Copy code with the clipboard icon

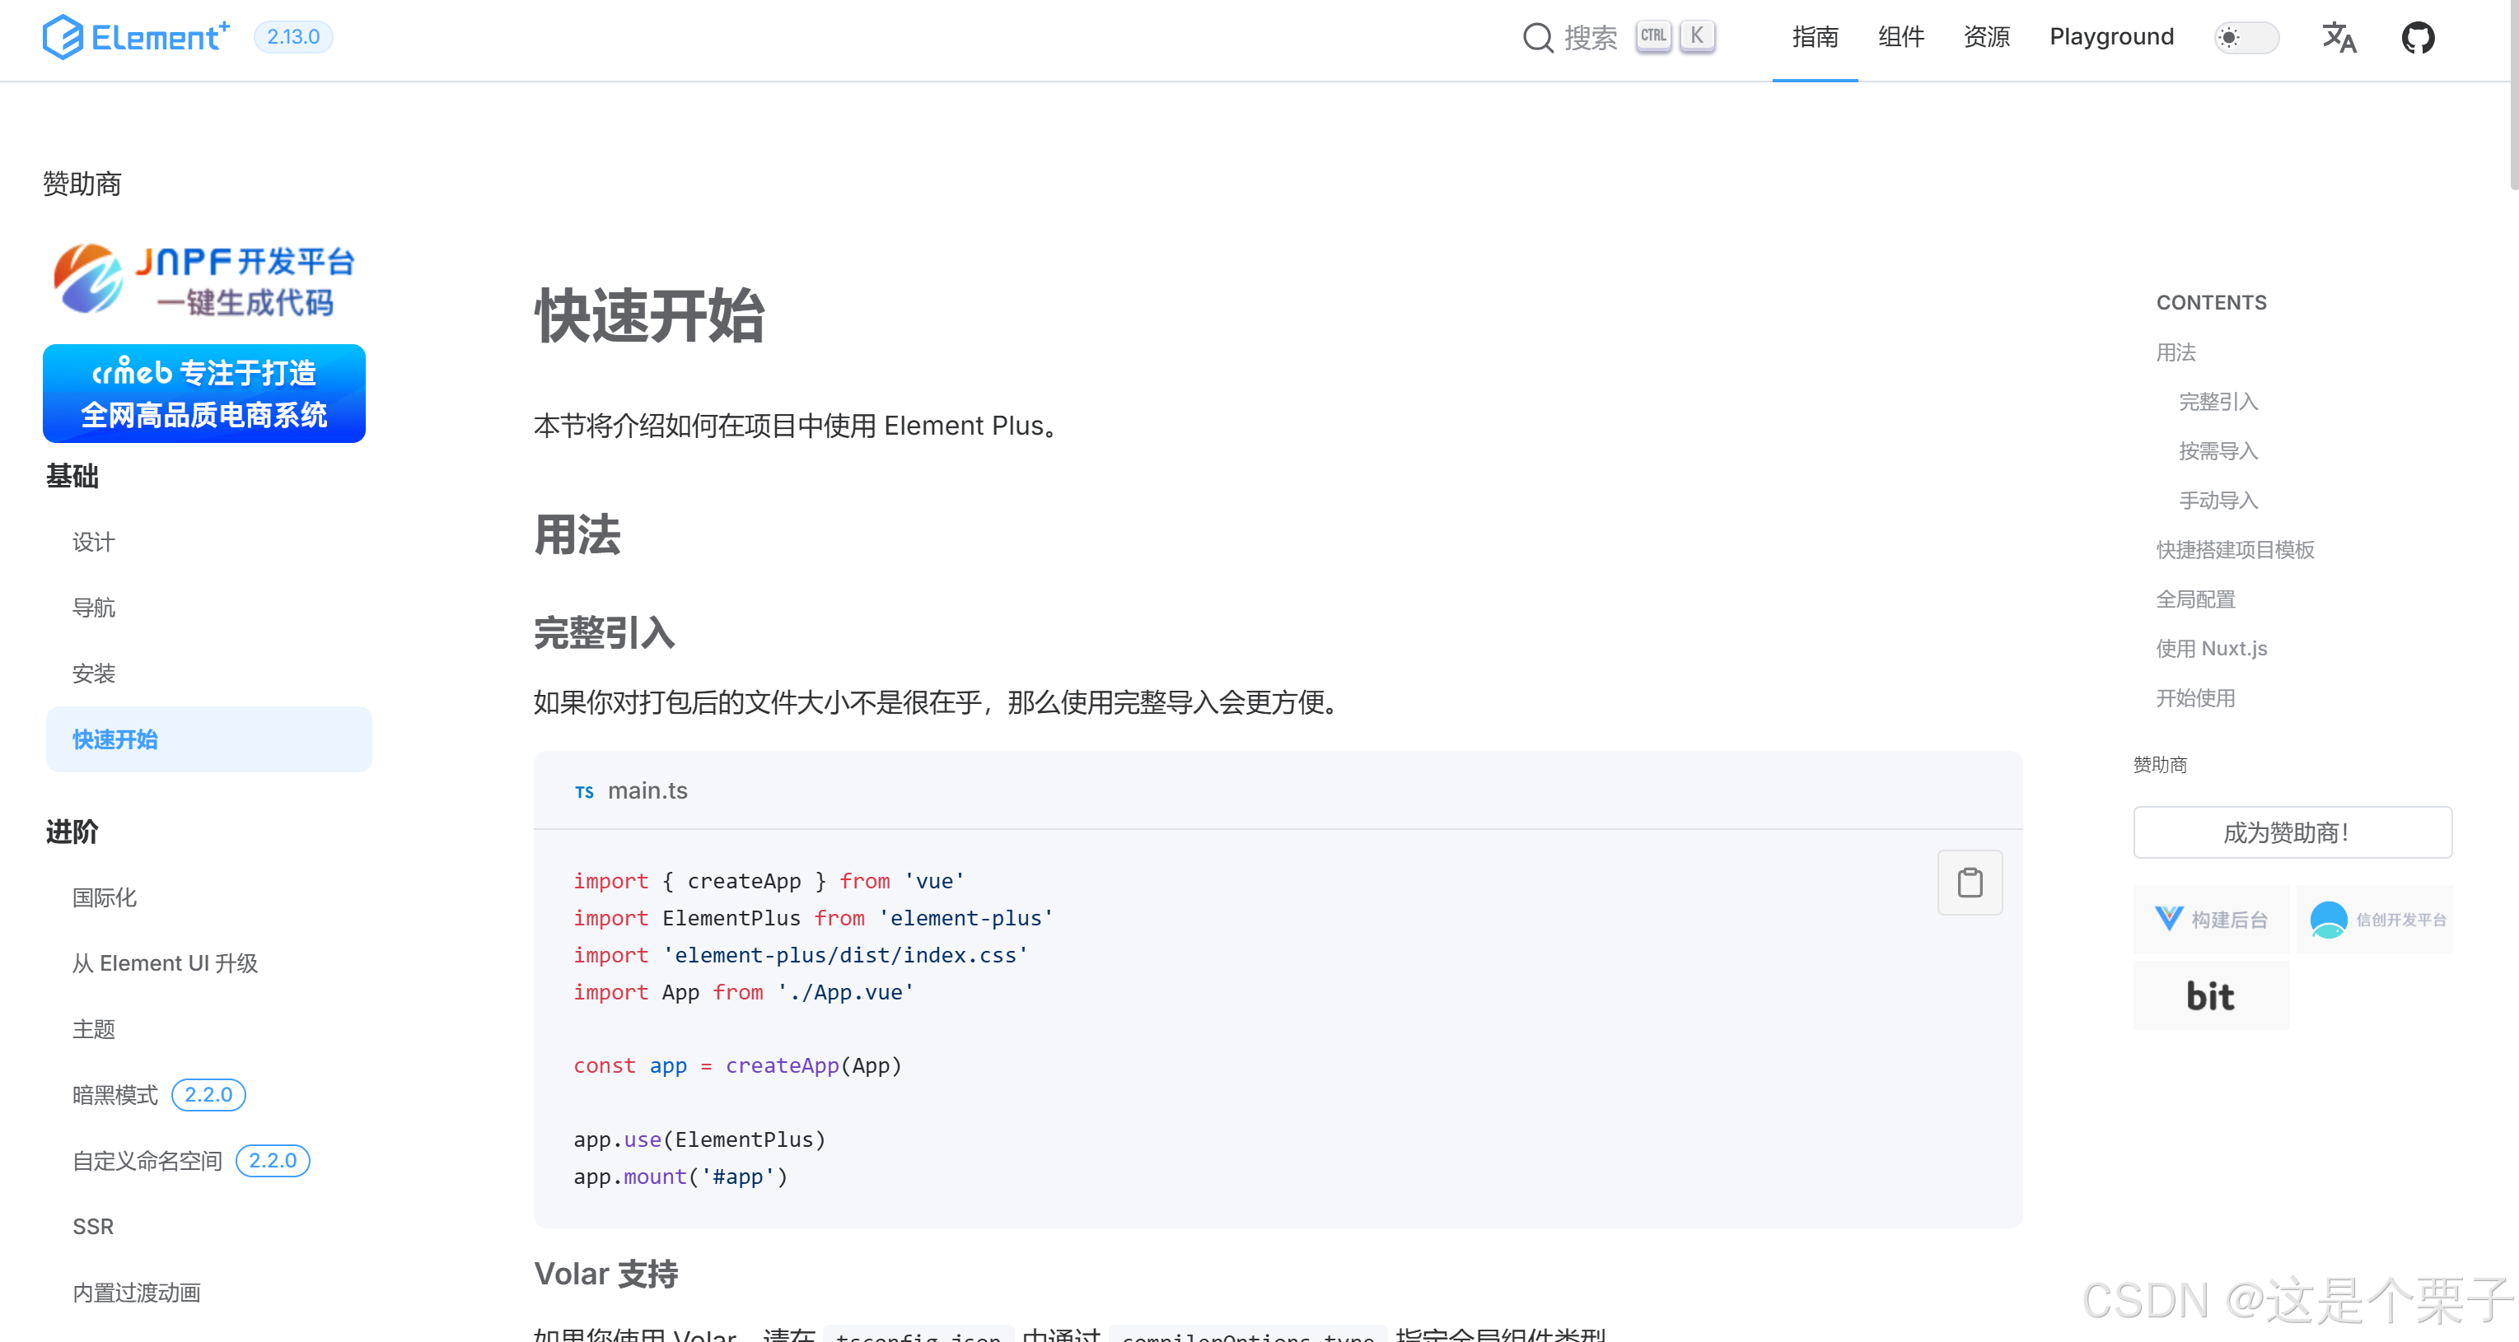click(1970, 883)
